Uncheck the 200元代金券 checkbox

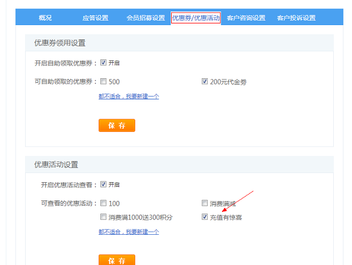coord(205,82)
